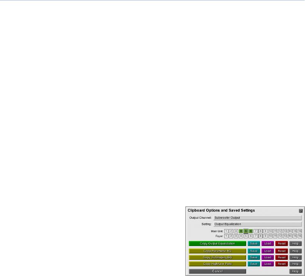Toggle Foyer slot 10
The height and width of the screenshot is (276, 305).
pyautogui.click(x=270, y=236)
